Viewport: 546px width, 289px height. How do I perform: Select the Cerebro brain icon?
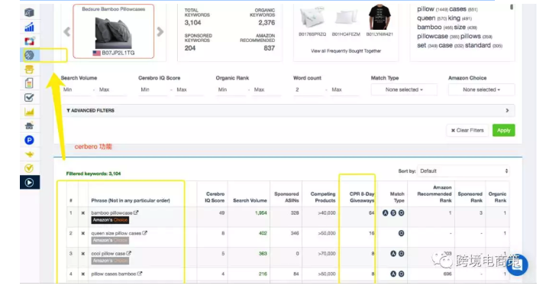(29, 55)
